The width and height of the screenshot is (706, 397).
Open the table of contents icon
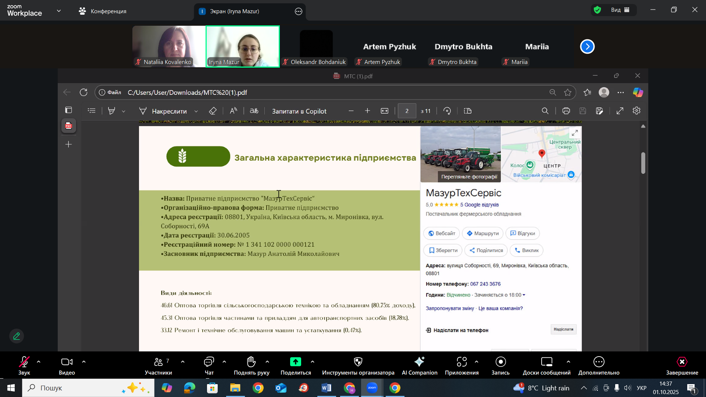click(92, 111)
